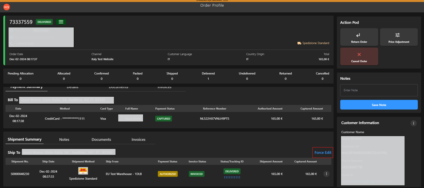
Task: Click the Ship From column header
Action: tap(112, 162)
